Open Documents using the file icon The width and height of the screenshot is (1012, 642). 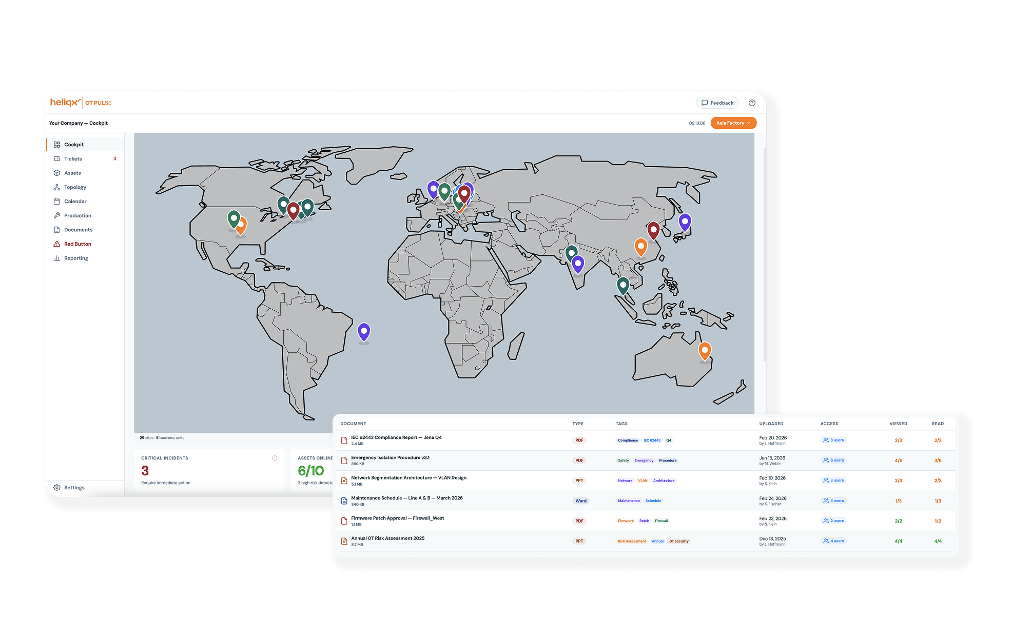click(56, 229)
